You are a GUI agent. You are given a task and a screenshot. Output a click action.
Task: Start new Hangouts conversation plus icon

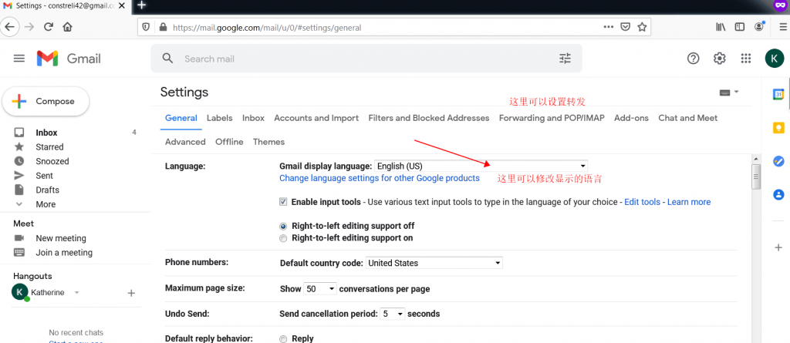coord(131,293)
